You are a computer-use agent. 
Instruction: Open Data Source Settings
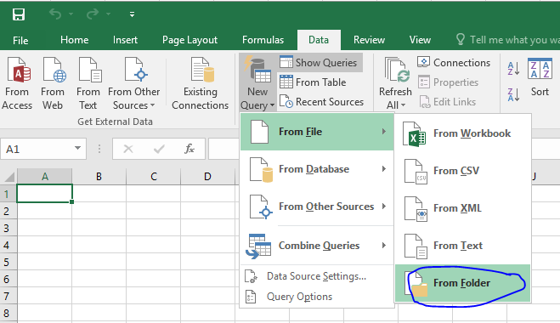(317, 276)
